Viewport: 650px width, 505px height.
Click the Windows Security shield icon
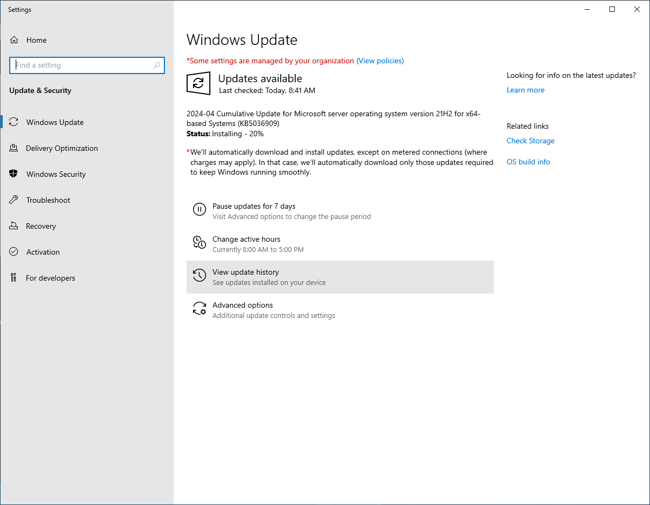tap(14, 174)
